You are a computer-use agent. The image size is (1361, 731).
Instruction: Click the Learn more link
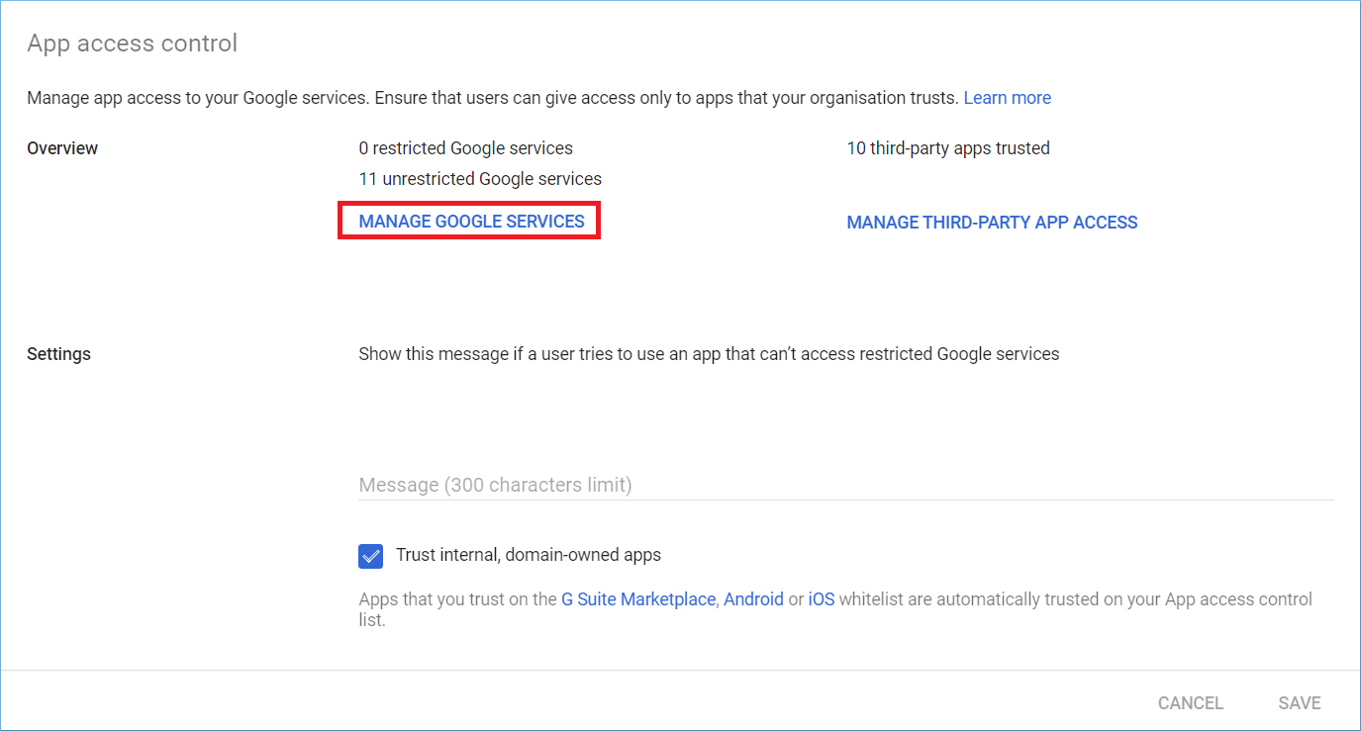pos(1007,98)
